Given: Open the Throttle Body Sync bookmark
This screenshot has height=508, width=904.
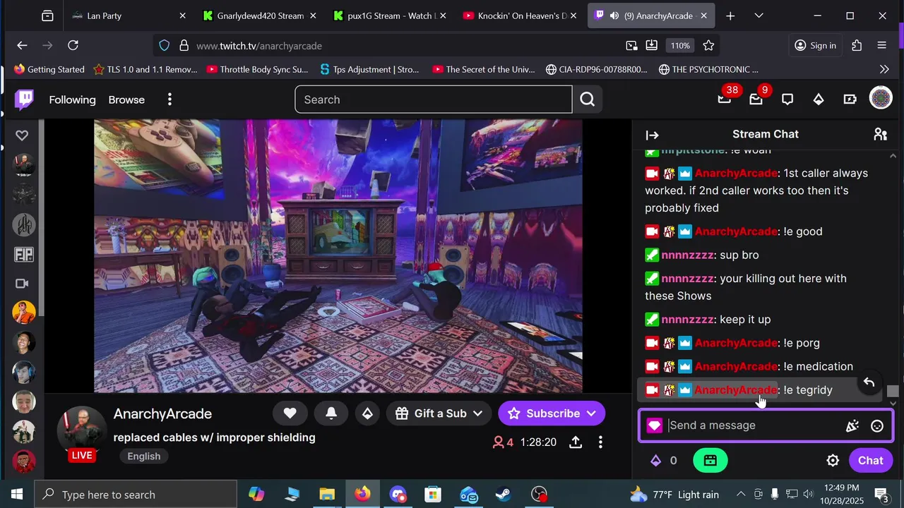Looking at the screenshot, I should 257,69.
